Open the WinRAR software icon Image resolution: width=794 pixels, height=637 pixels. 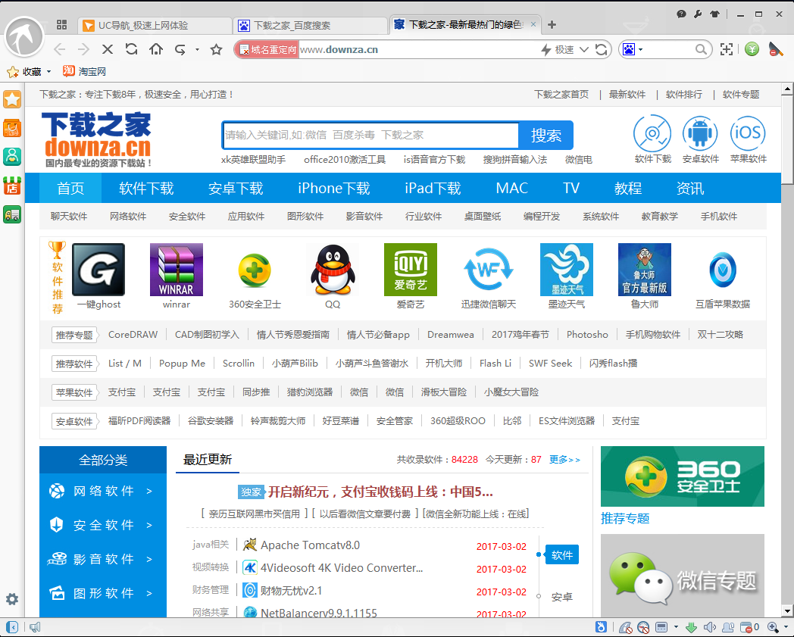click(177, 270)
